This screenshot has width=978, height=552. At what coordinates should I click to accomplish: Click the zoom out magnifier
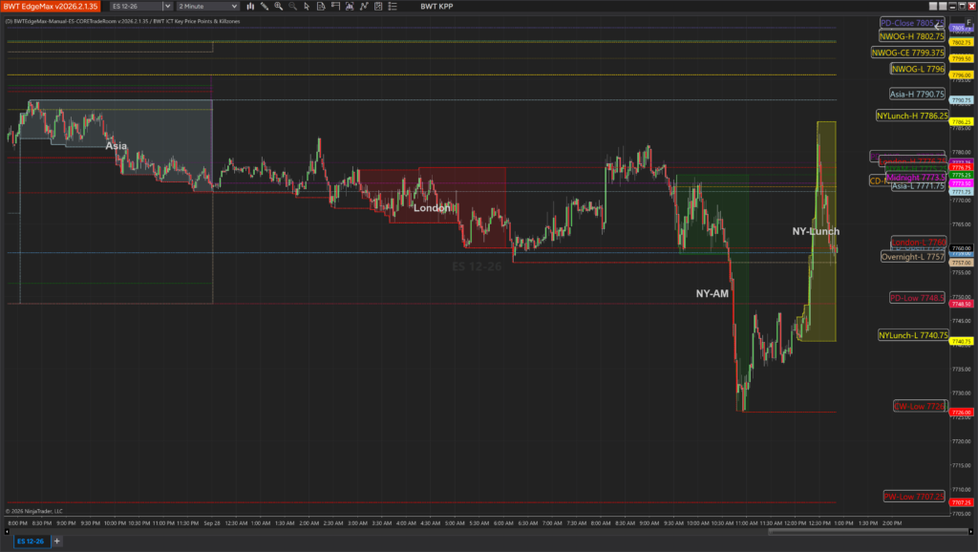coord(292,7)
